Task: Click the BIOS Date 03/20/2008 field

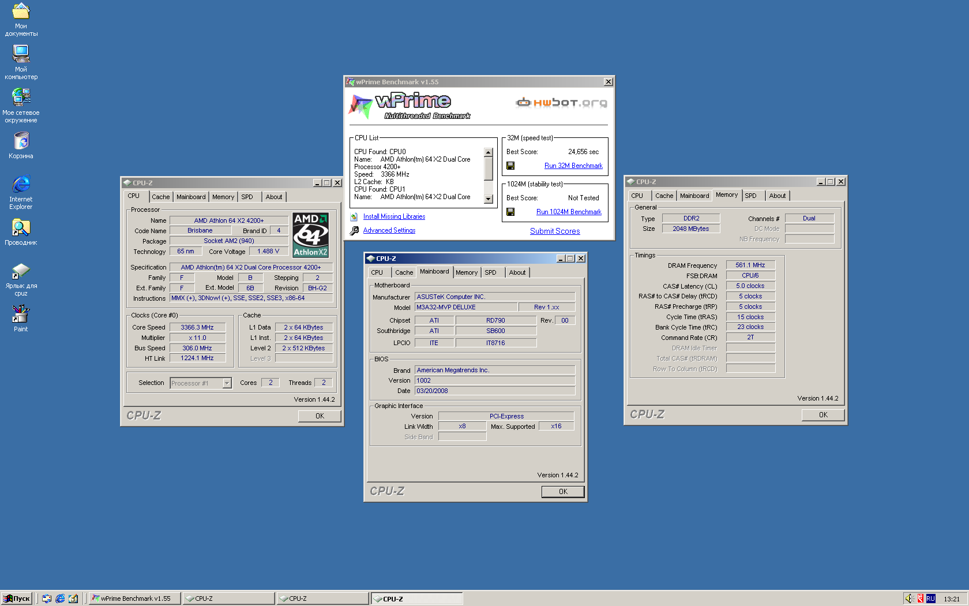Action: click(x=495, y=391)
